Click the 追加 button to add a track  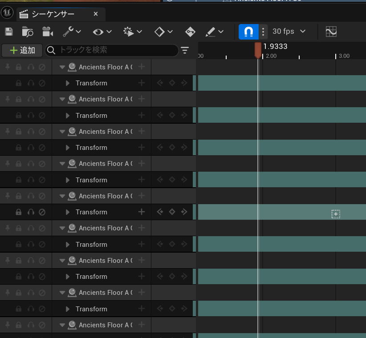(21, 50)
